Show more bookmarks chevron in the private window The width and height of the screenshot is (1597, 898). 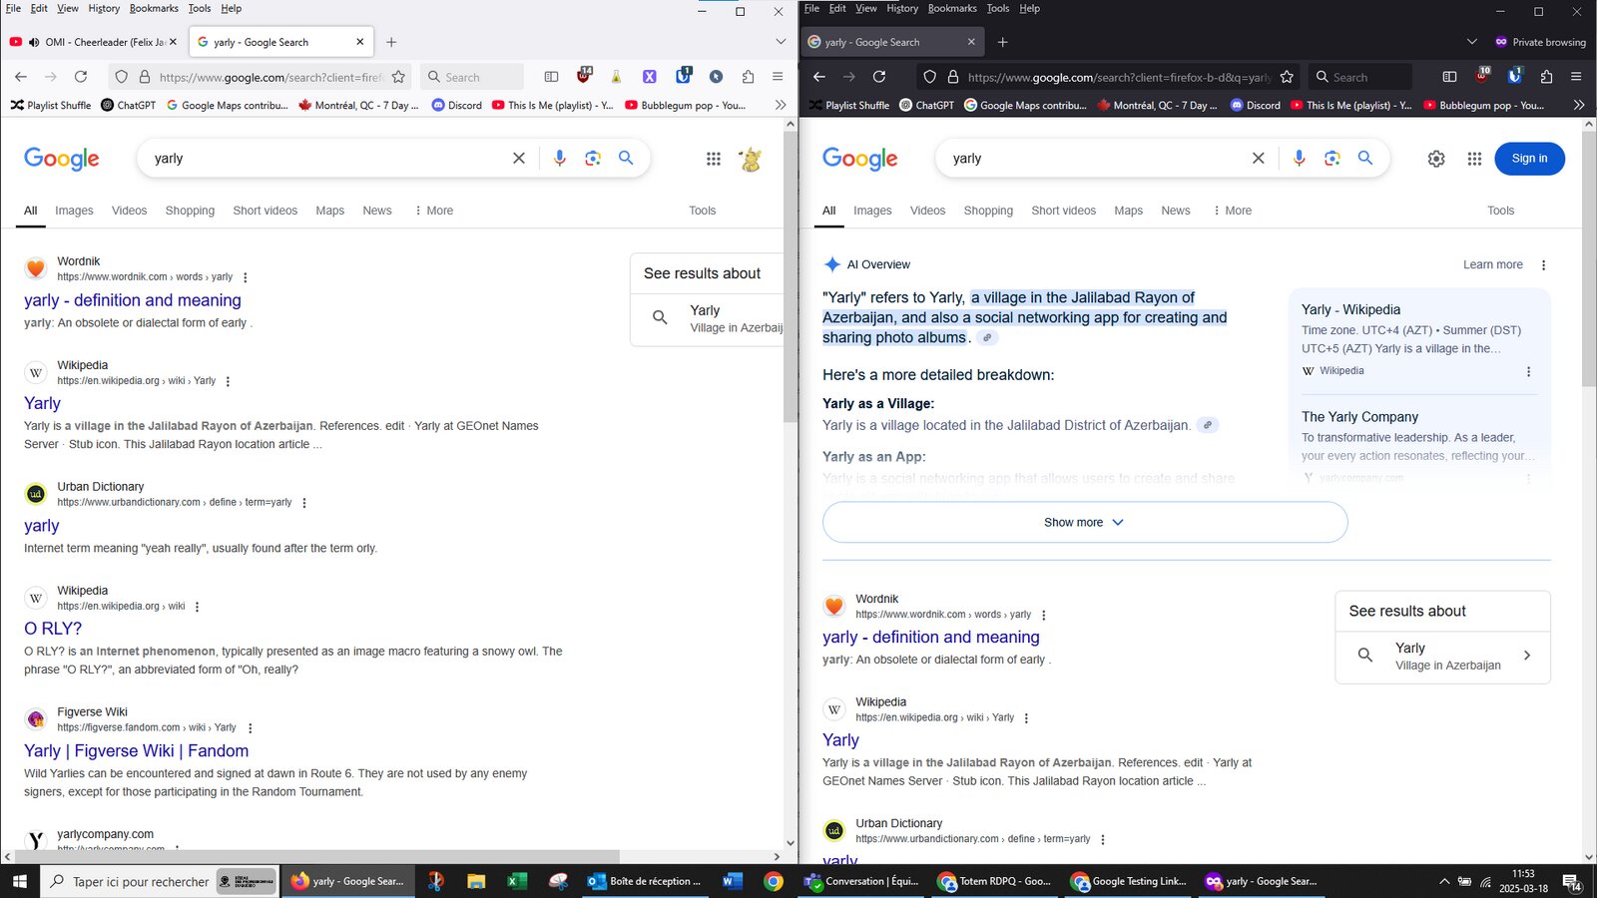click(1578, 105)
